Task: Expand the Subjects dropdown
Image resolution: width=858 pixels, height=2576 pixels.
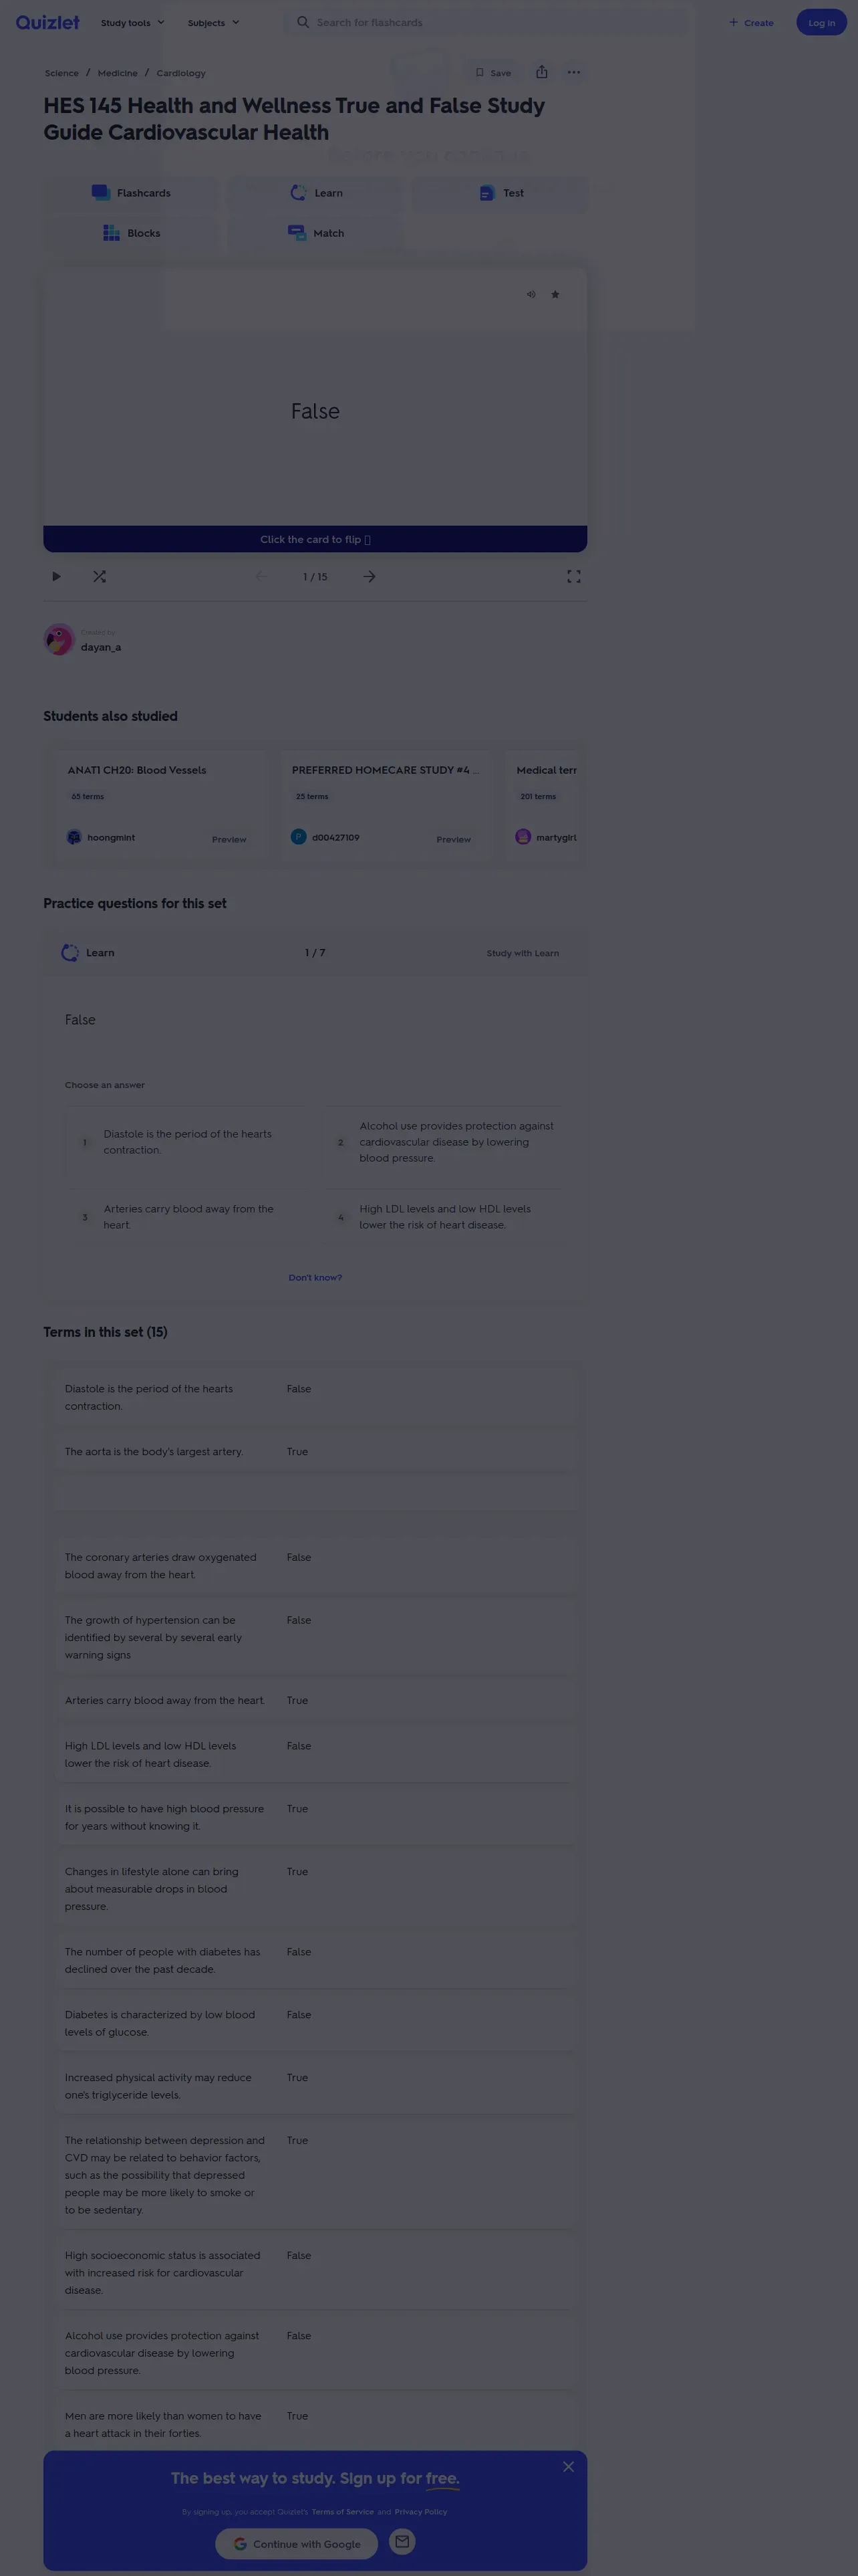Action: pyautogui.click(x=212, y=23)
